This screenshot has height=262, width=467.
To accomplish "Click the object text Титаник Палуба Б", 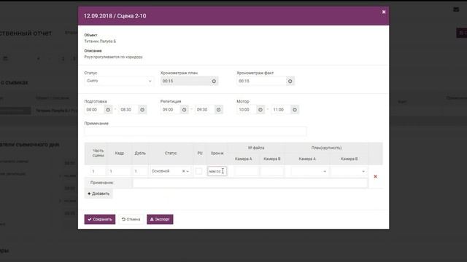I will (x=100, y=41).
